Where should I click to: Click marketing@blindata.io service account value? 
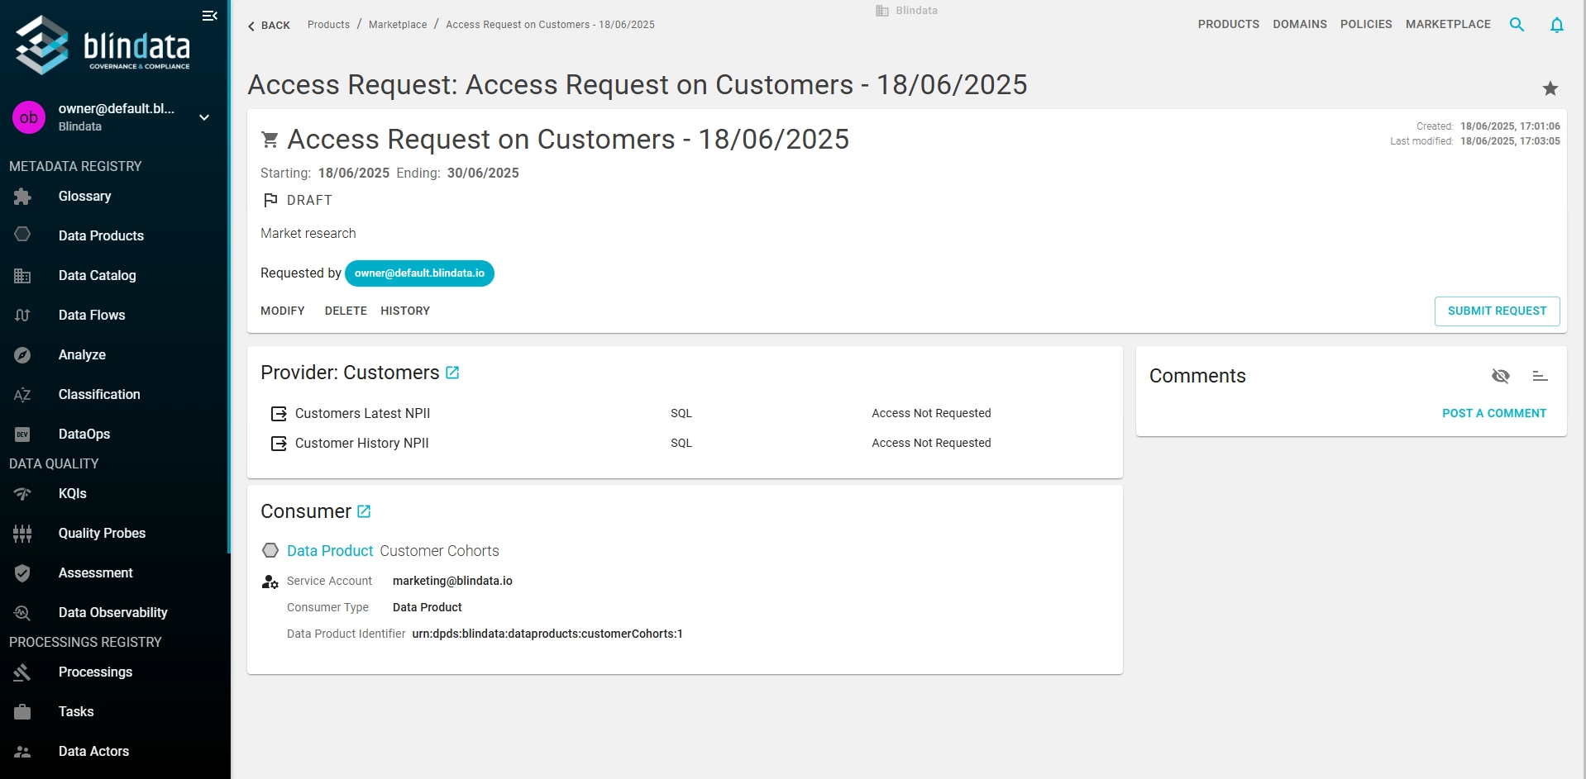click(452, 581)
